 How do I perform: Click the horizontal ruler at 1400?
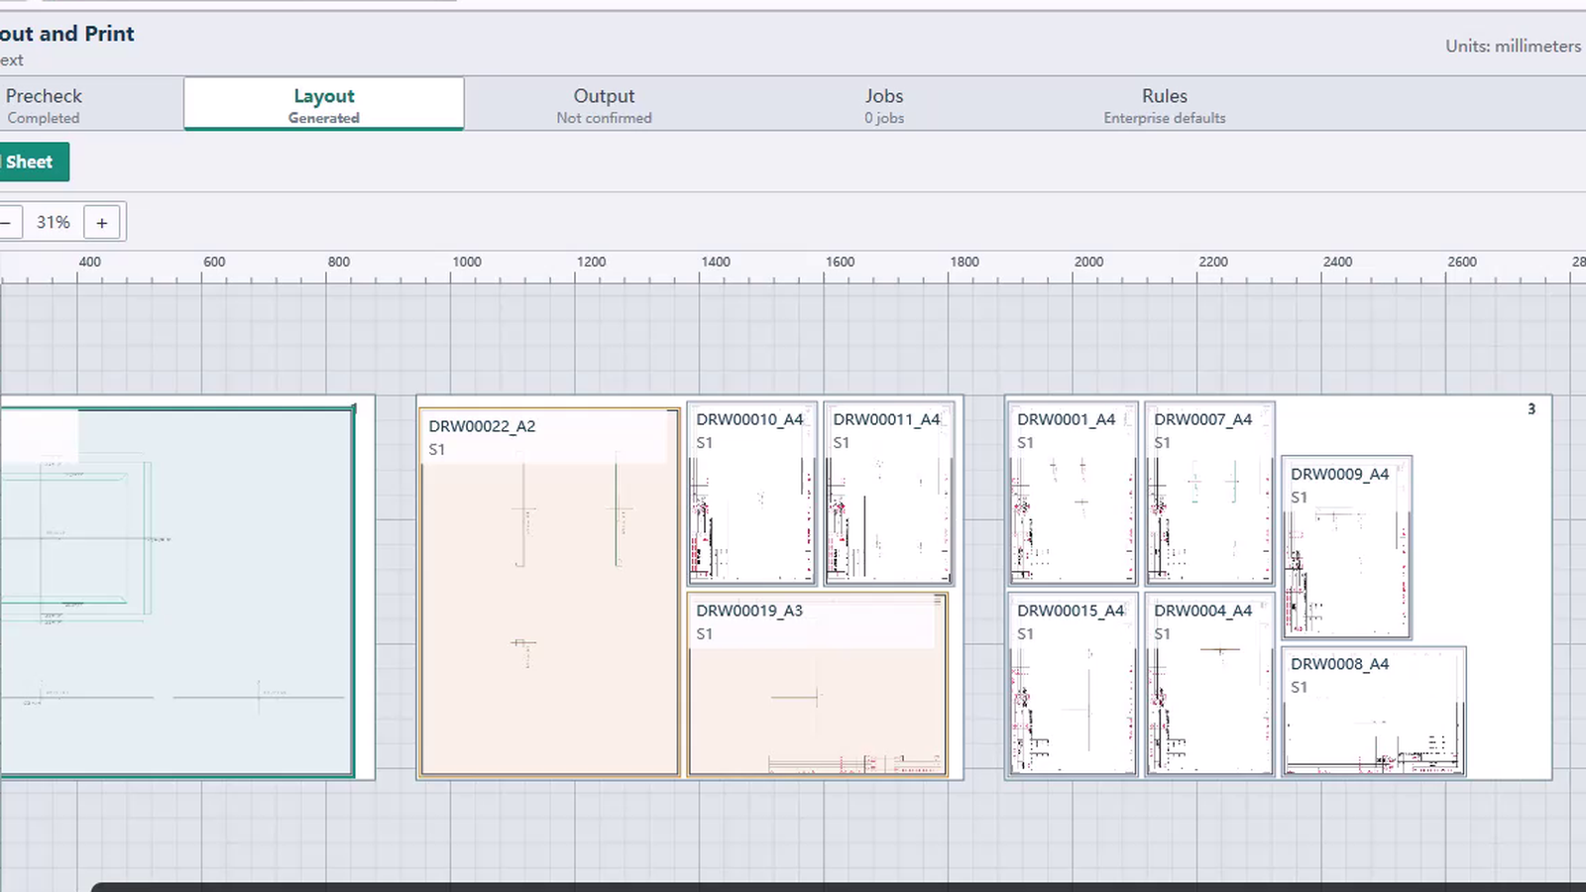[x=716, y=262]
